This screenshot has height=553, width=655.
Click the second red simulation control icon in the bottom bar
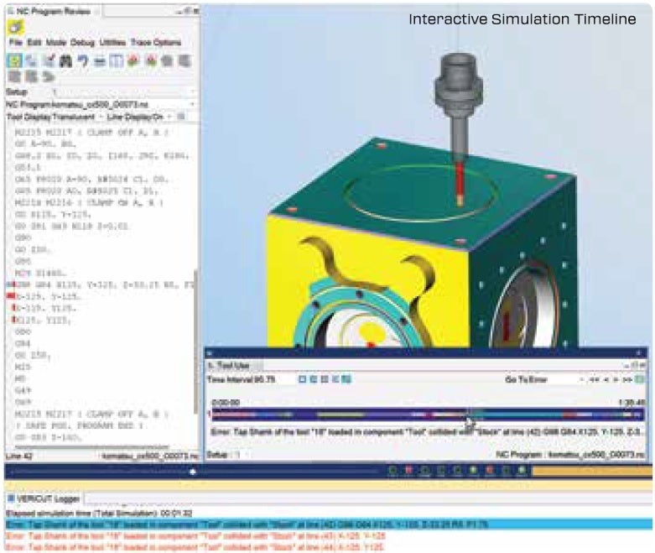pyautogui.click(x=490, y=471)
